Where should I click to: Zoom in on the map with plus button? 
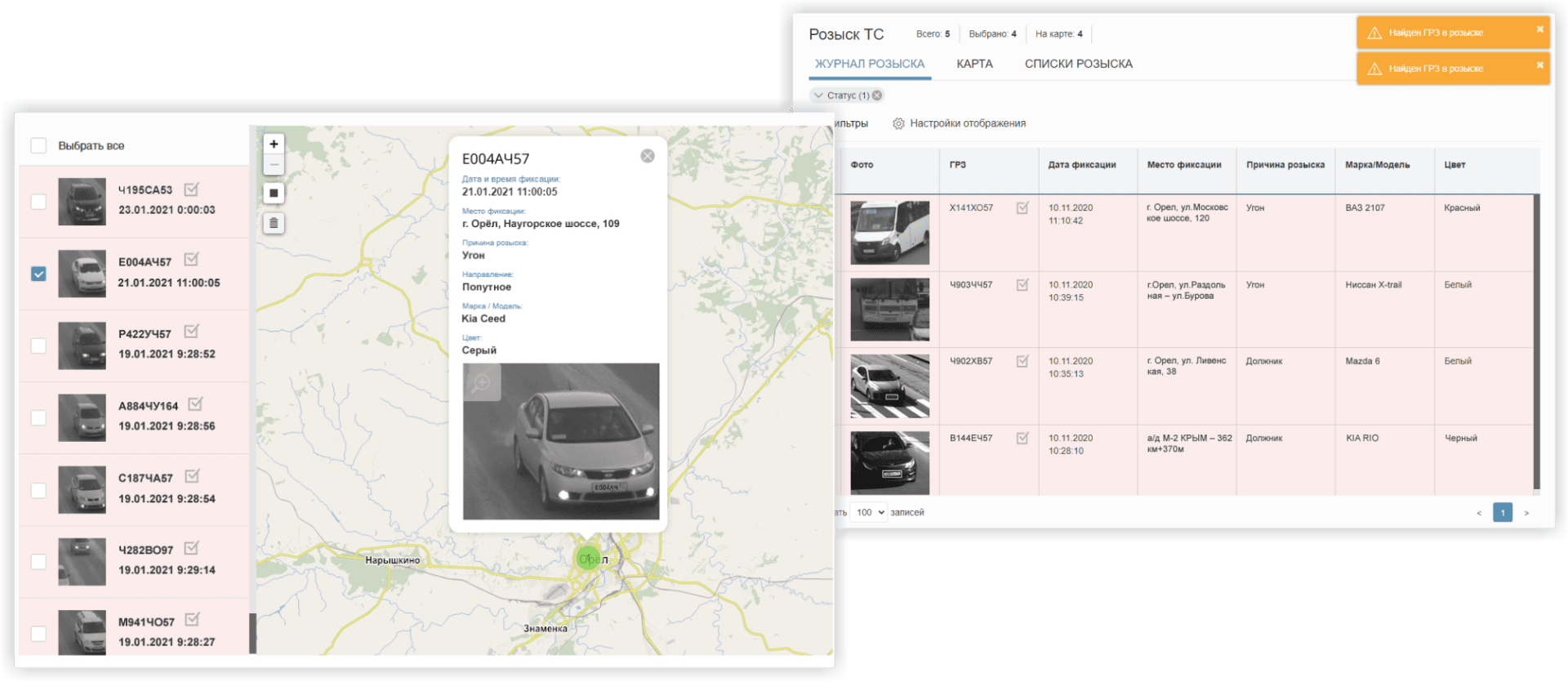[274, 144]
